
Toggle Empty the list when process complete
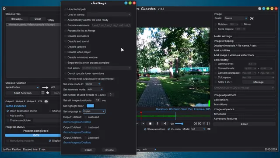[x=65, y=63]
